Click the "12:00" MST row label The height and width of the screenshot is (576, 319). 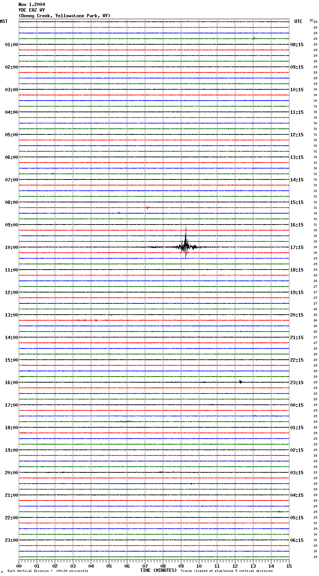(12, 293)
